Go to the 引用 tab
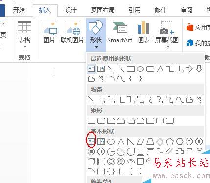 click(x=135, y=10)
